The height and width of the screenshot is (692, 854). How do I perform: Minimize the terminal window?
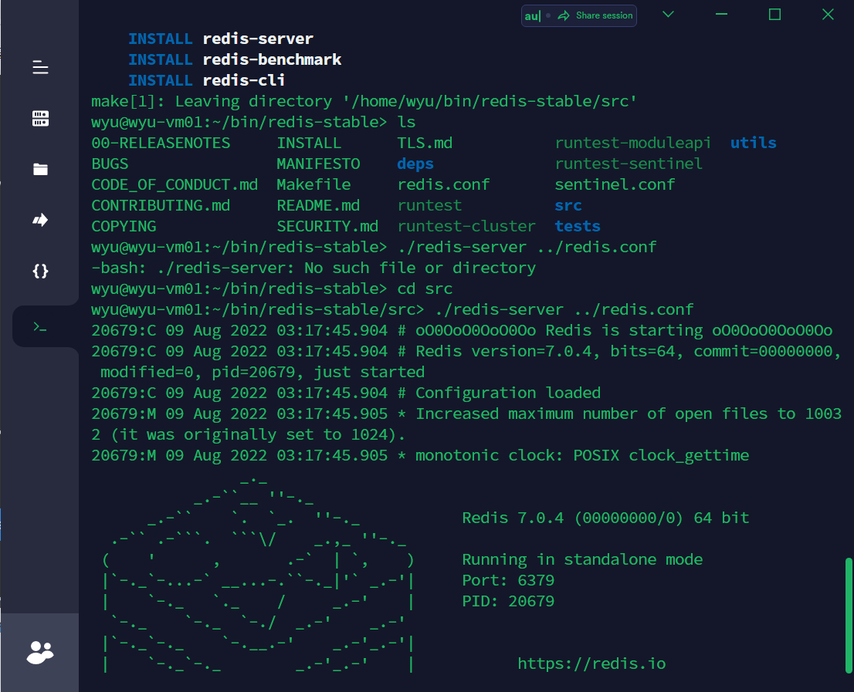point(722,15)
